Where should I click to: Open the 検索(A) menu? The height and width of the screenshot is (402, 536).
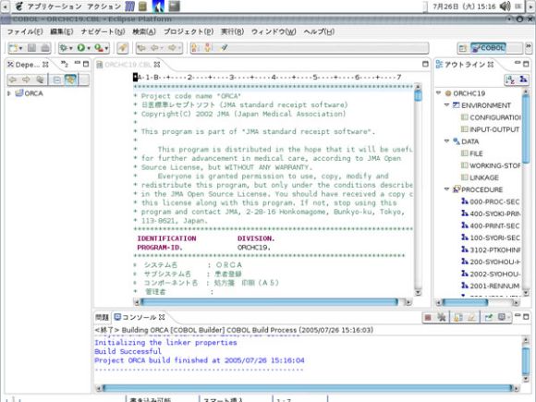pos(144,31)
